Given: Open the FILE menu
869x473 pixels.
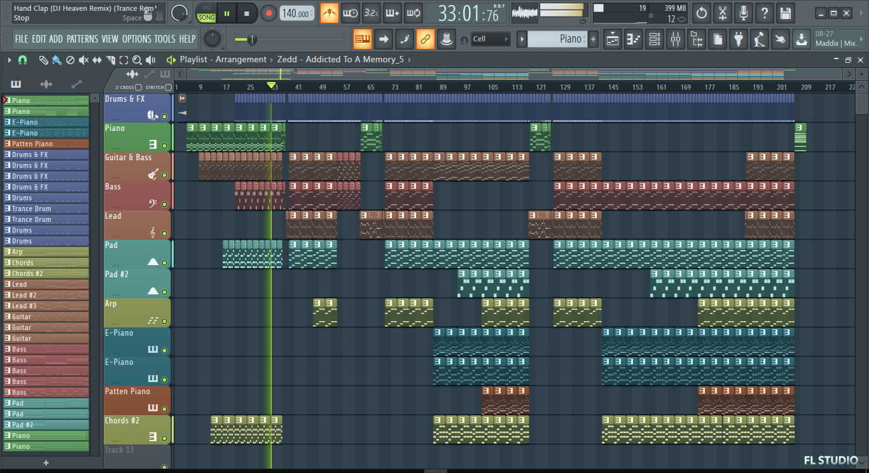Looking at the screenshot, I should coord(22,39).
